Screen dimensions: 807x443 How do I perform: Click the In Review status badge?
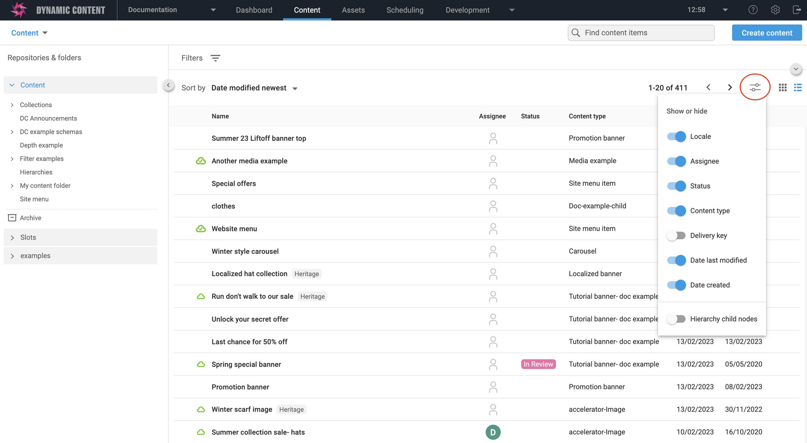coord(538,364)
